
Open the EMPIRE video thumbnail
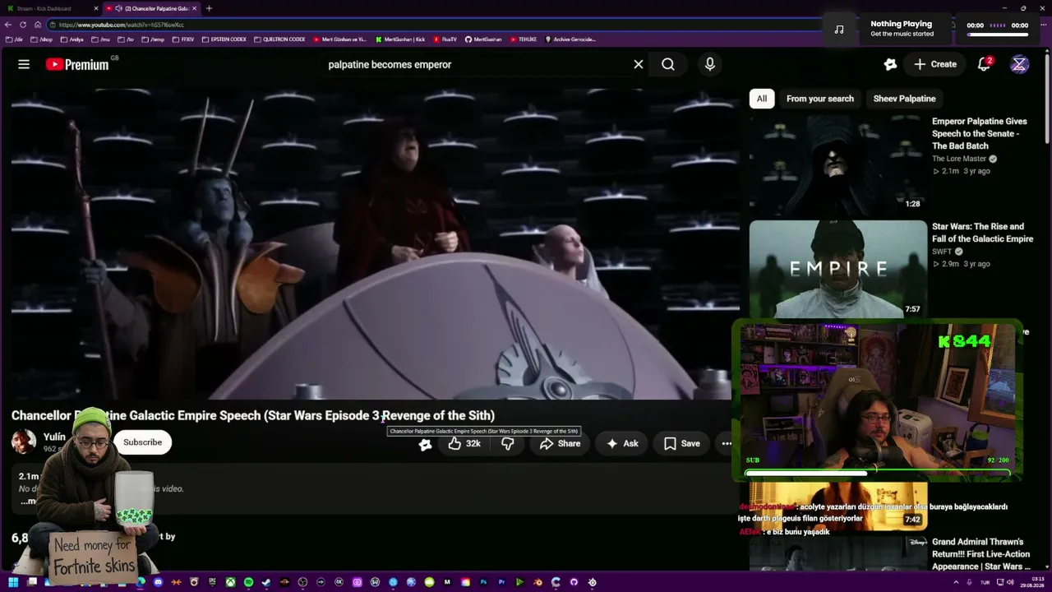(837, 269)
